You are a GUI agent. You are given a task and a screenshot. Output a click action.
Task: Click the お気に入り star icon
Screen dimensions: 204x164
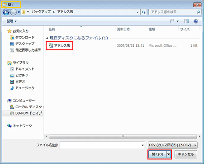[x=9, y=31]
